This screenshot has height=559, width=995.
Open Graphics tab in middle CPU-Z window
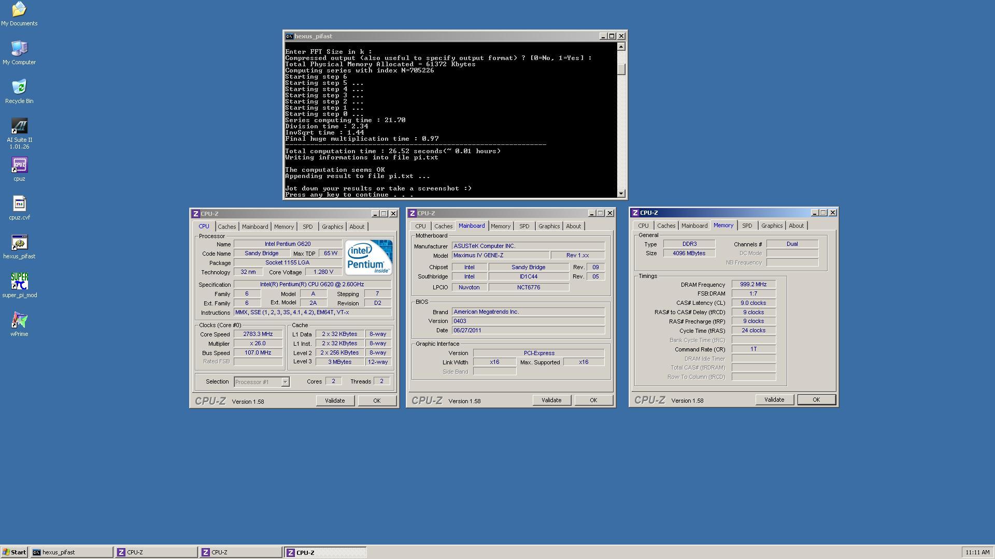coord(549,226)
